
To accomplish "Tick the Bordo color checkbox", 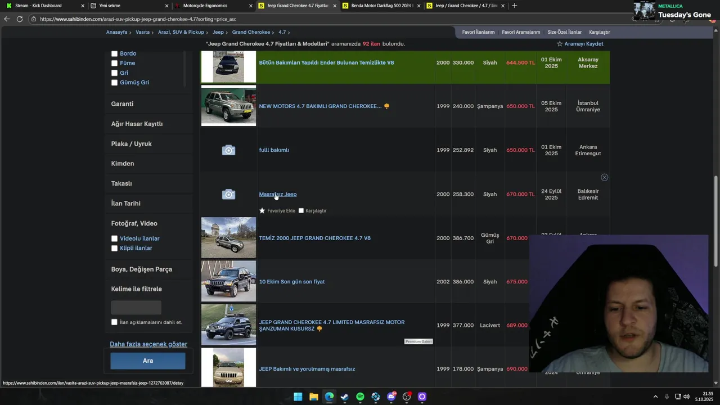I will [114, 53].
